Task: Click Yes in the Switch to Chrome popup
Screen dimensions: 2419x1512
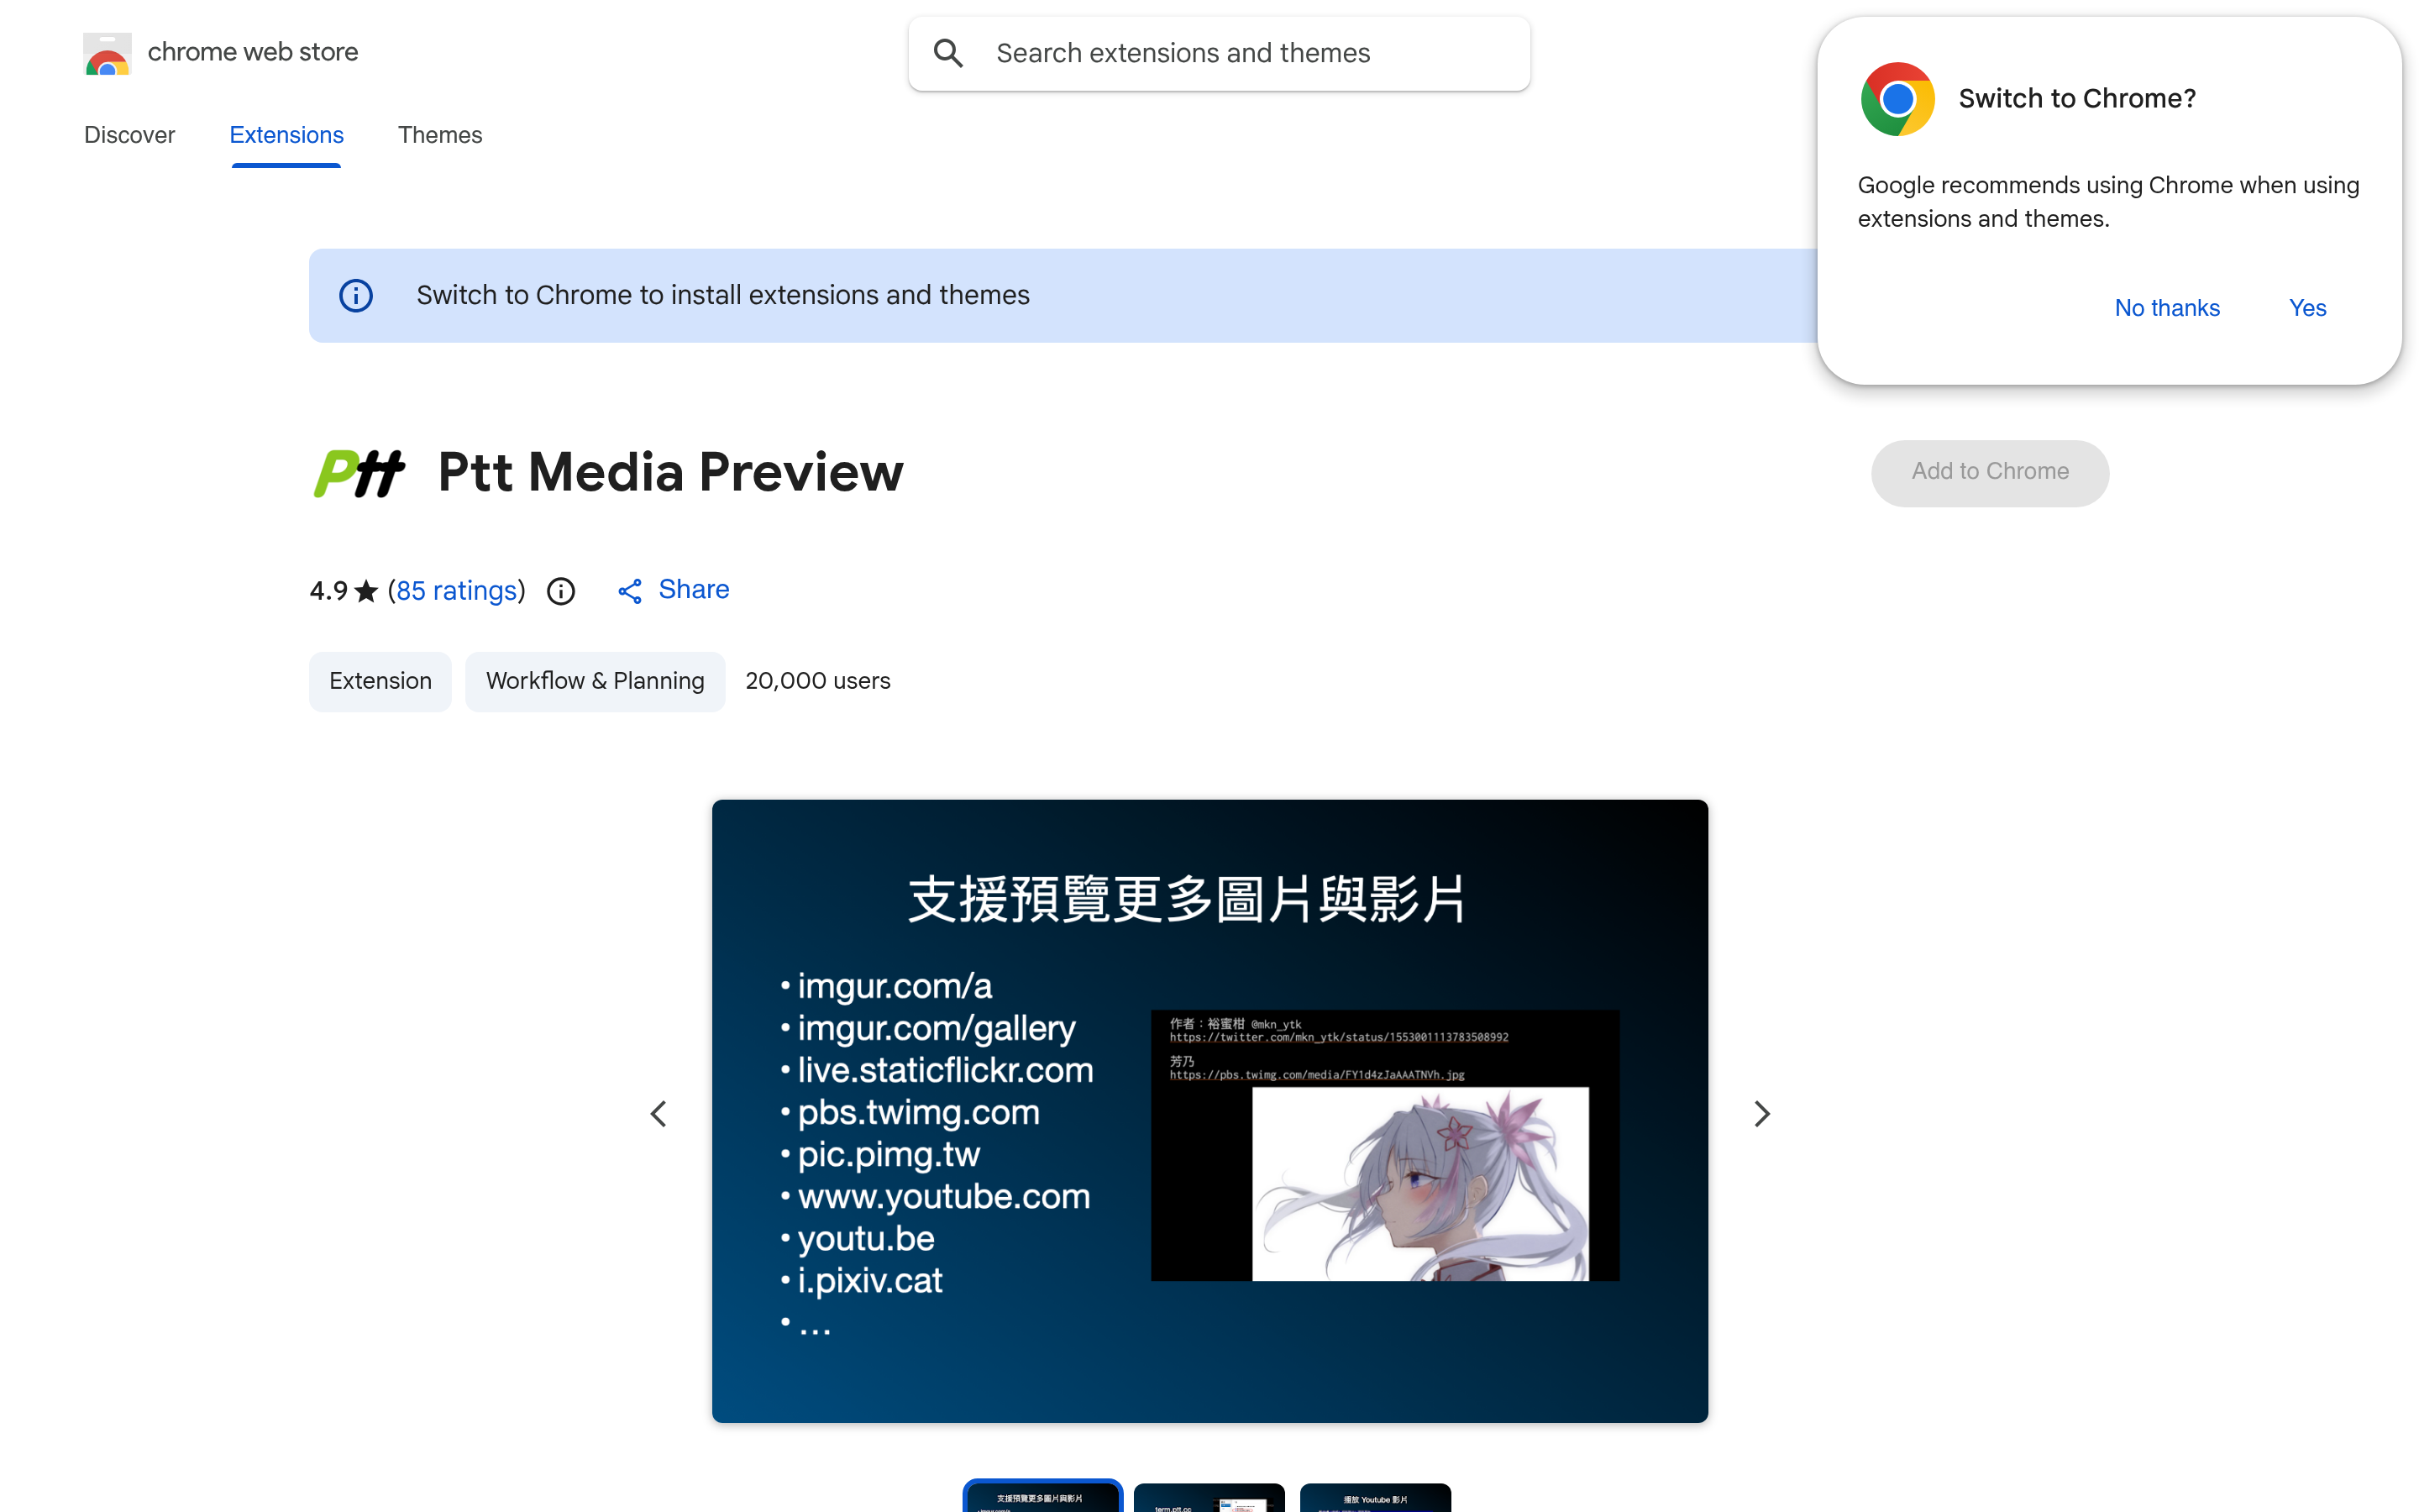Action: point(2307,308)
